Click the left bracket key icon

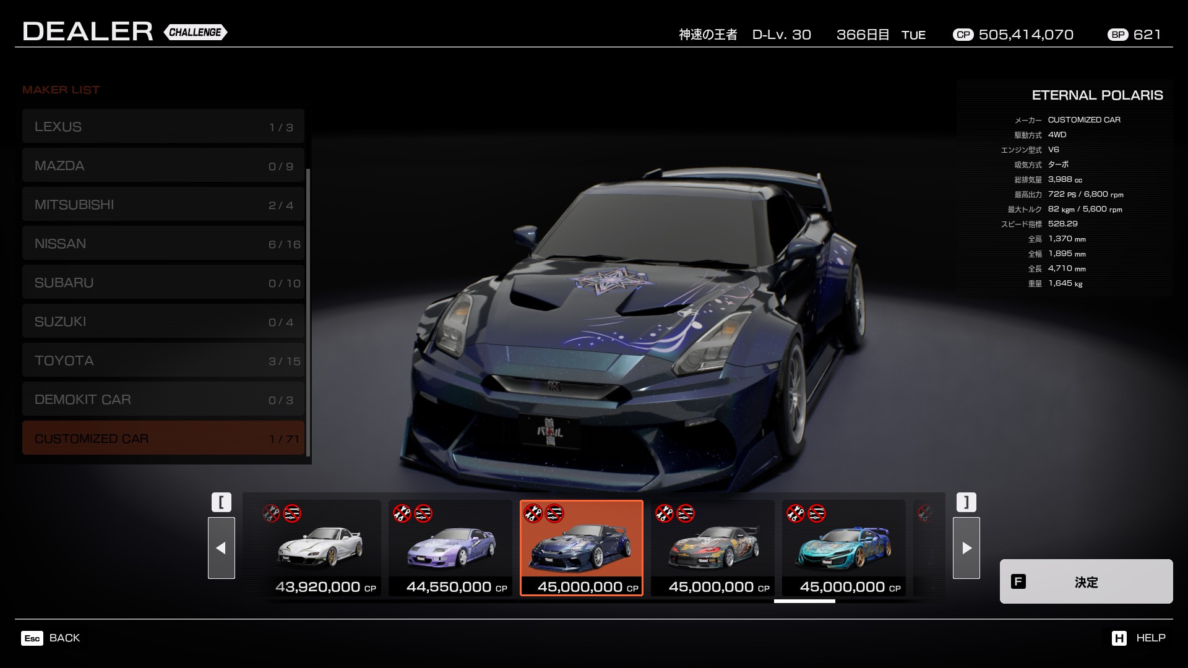tap(222, 502)
